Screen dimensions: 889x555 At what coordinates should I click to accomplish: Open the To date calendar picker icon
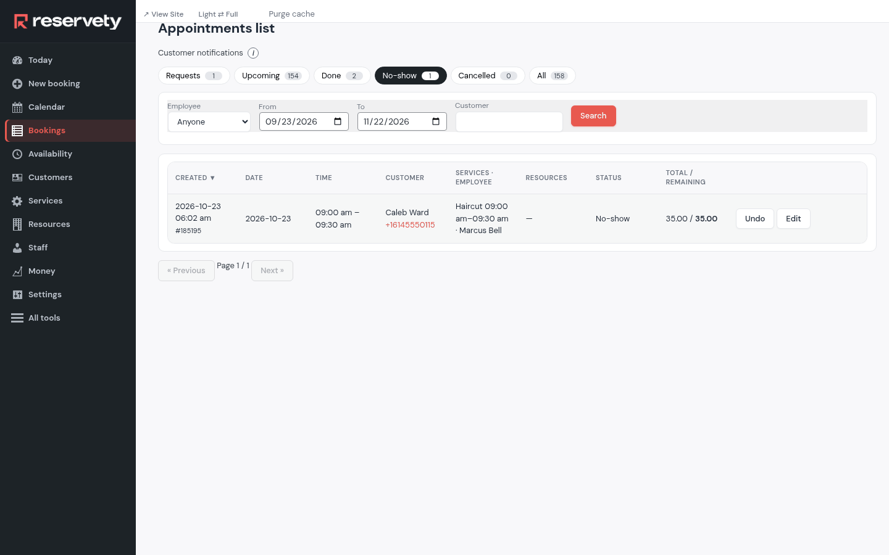tap(436, 121)
